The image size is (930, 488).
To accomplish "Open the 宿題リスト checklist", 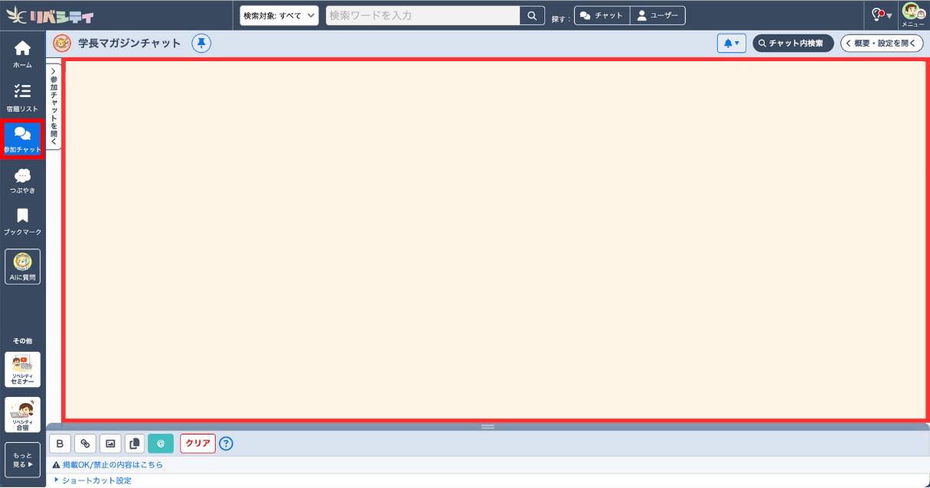I will click(22, 96).
